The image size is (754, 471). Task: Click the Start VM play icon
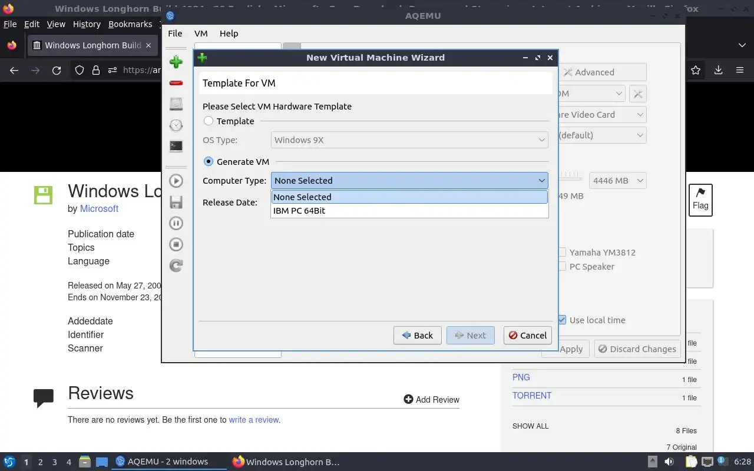[176, 181]
